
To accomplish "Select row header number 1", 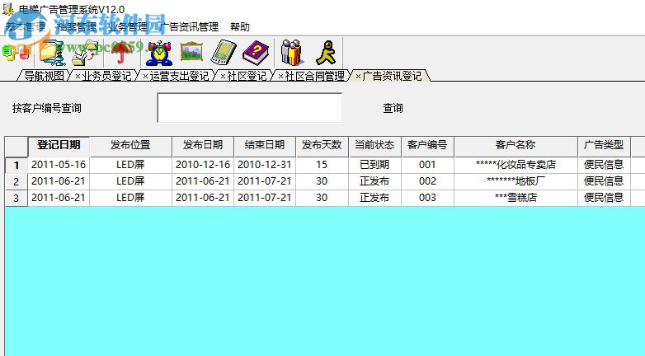I will (16, 166).
